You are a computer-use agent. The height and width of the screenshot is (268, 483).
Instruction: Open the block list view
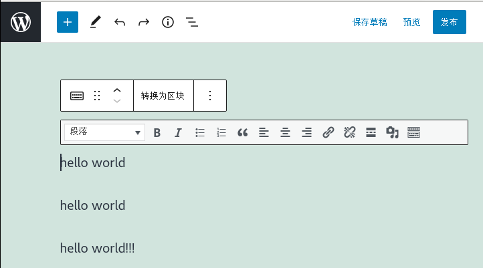pyautogui.click(x=192, y=22)
